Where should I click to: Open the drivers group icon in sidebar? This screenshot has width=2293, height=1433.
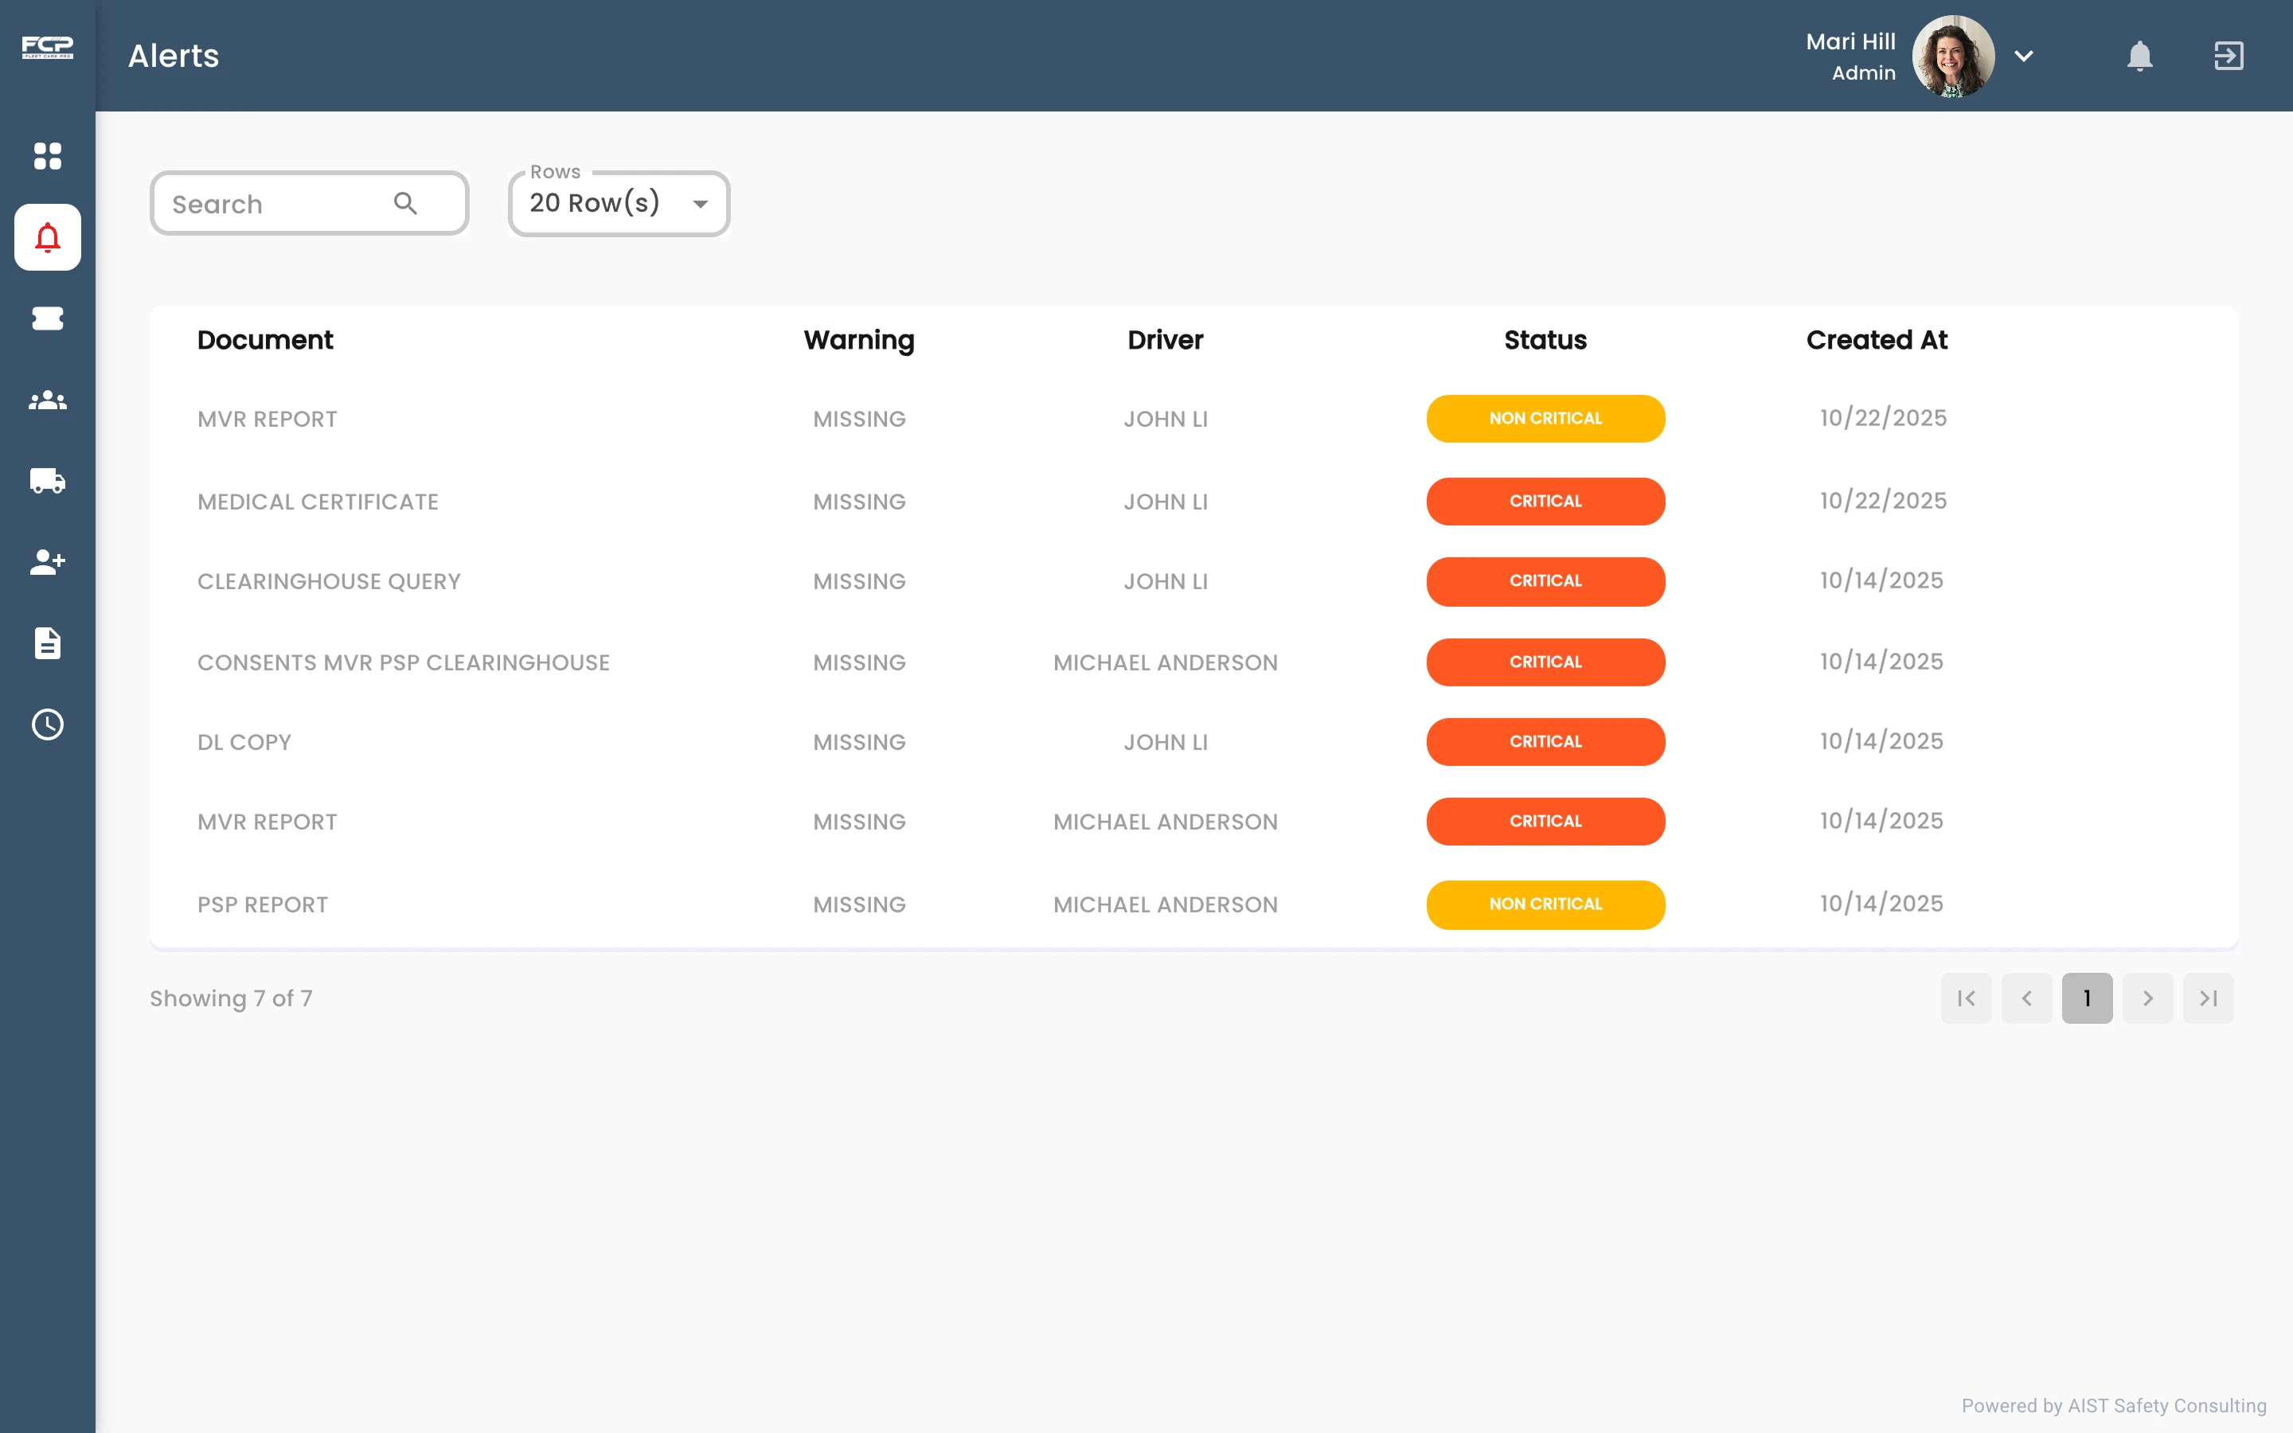pyautogui.click(x=48, y=400)
